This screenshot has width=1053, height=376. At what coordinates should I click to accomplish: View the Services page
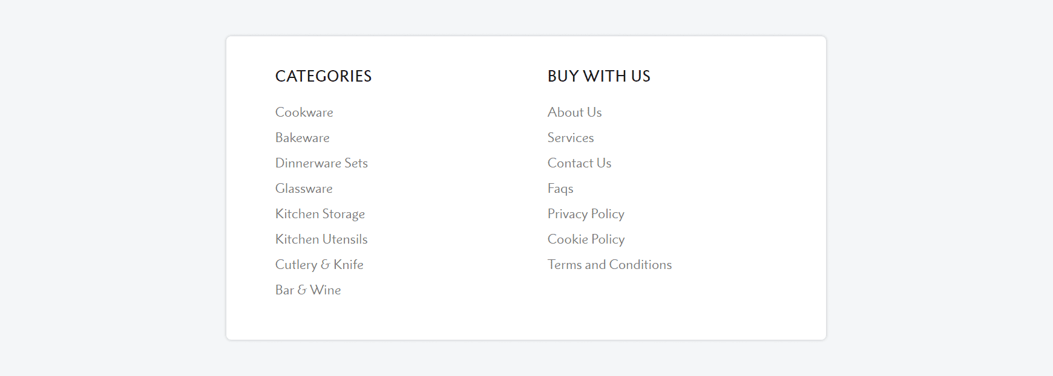point(570,138)
